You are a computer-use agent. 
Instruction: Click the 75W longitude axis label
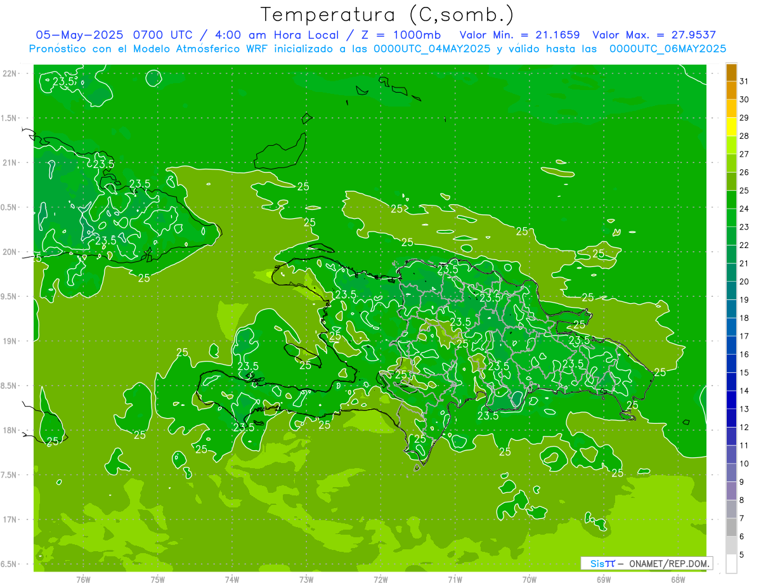158,580
